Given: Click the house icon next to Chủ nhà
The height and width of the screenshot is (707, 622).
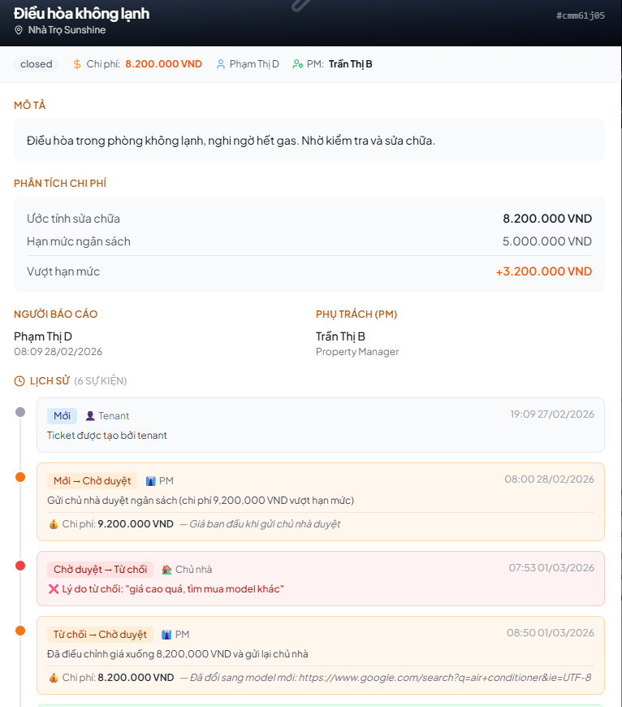Looking at the screenshot, I should click(166, 570).
